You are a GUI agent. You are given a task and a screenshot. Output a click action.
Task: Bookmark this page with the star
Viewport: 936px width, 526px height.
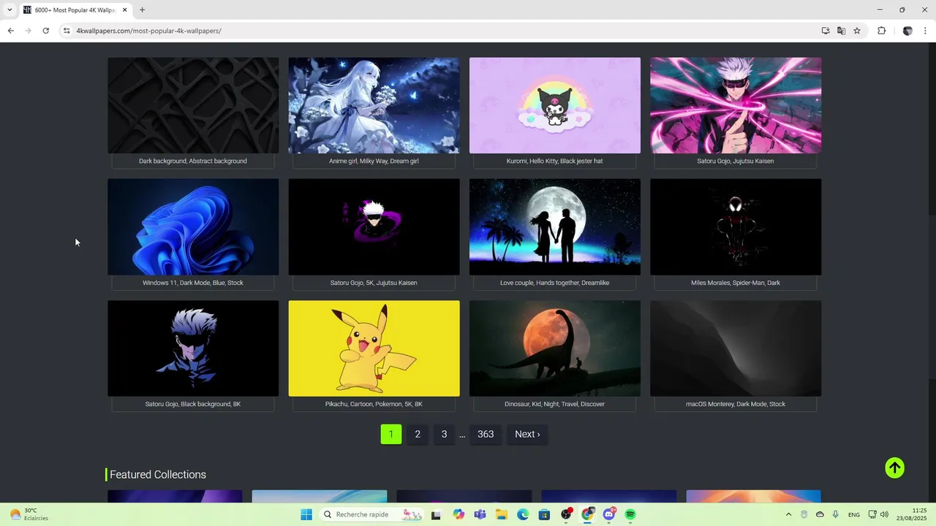(857, 31)
